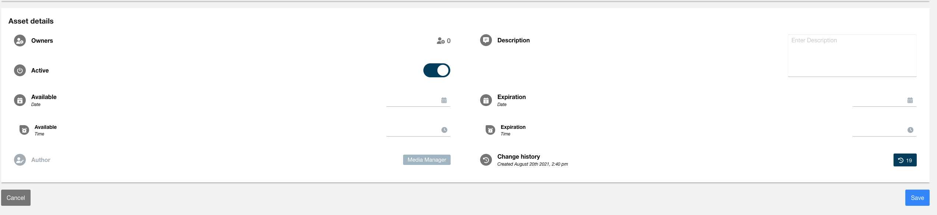Click the Author pencil-person icon

click(20, 160)
